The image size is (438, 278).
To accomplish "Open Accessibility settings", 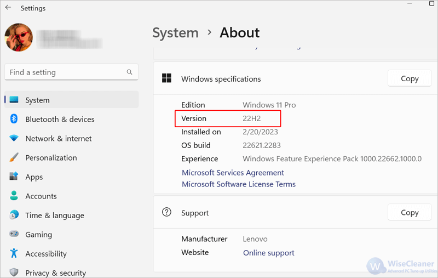I will pos(72,254).
